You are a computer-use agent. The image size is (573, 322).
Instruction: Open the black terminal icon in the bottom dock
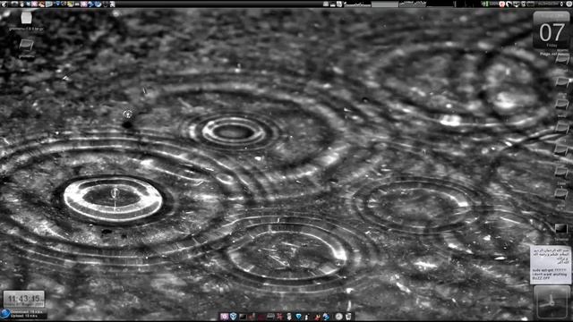pos(243,317)
